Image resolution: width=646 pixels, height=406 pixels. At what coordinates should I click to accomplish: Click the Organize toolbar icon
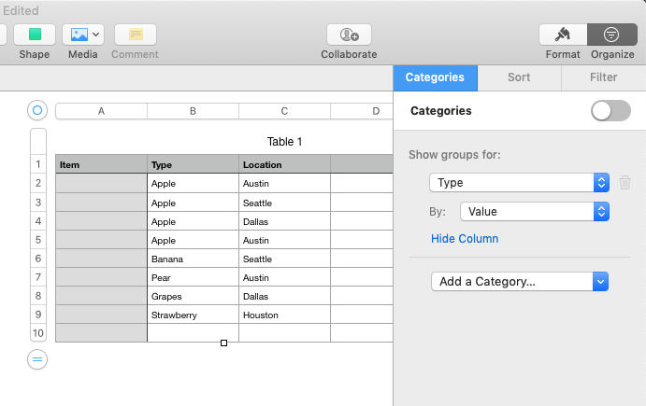612,35
